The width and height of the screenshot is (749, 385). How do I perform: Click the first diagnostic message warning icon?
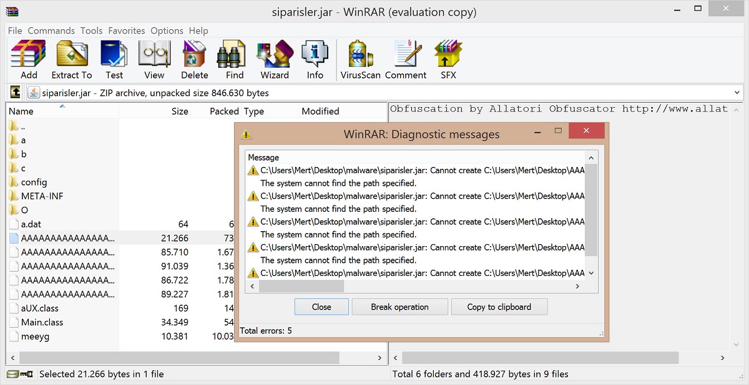(253, 170)
